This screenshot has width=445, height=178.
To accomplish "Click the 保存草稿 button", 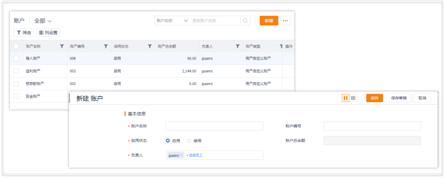I will pos(399,98).
